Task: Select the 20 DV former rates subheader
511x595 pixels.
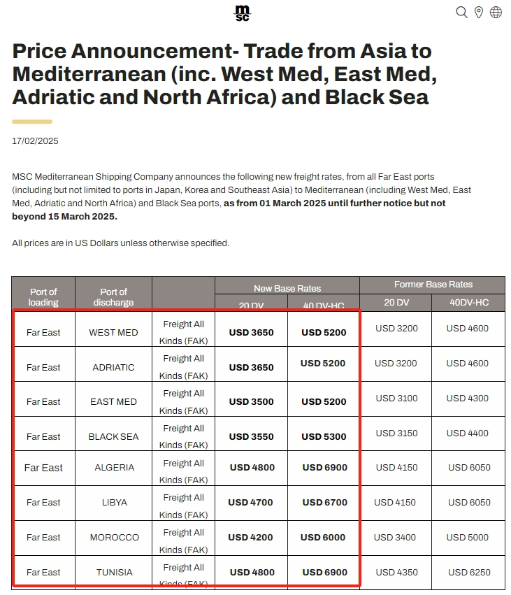Action: coord(396,302)
